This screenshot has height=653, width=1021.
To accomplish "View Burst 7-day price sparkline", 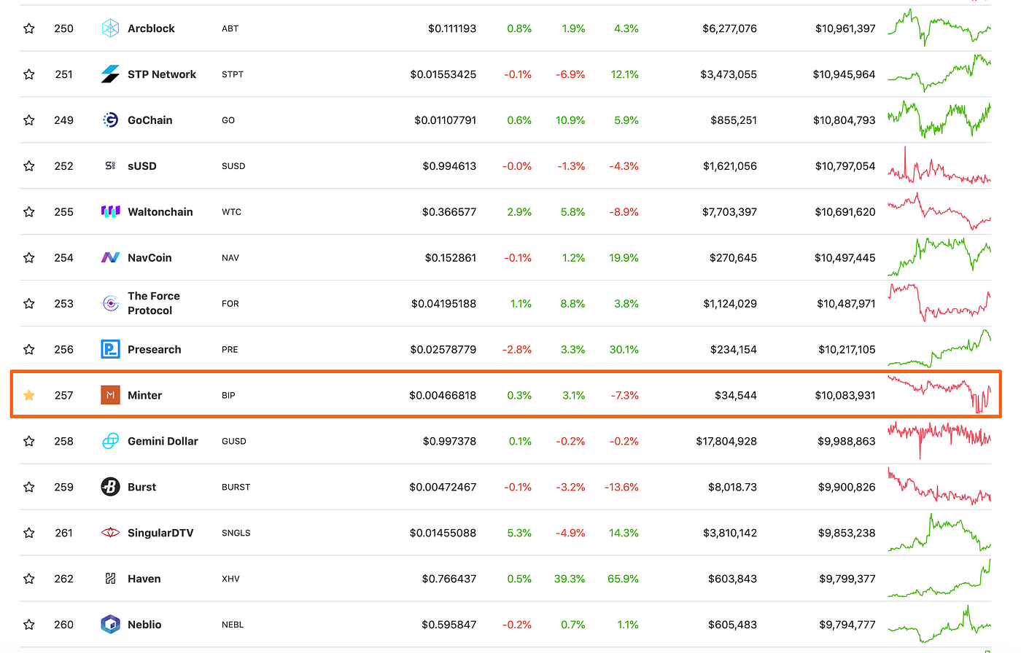I will (x=939, y=487).
